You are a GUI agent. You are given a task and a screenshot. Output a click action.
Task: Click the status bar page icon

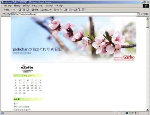(2, 113)
